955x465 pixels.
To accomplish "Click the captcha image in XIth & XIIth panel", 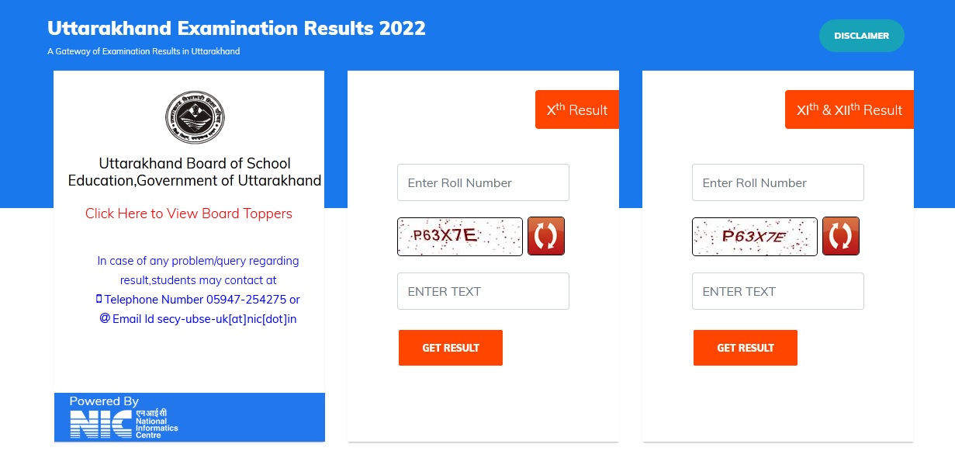I will 755,237.
